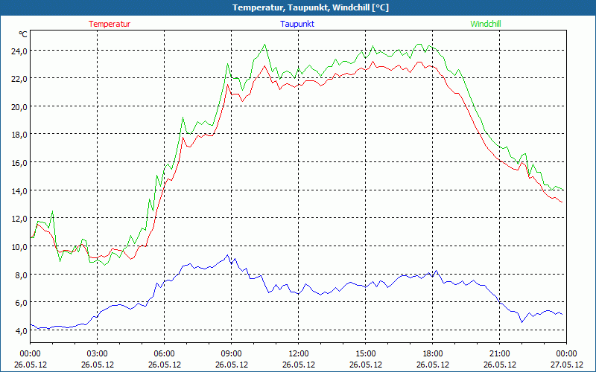The width and height of the screenshot is (596, 372).
Task: Click the °C unit label on the y-axis
Action: click(23, 34)
